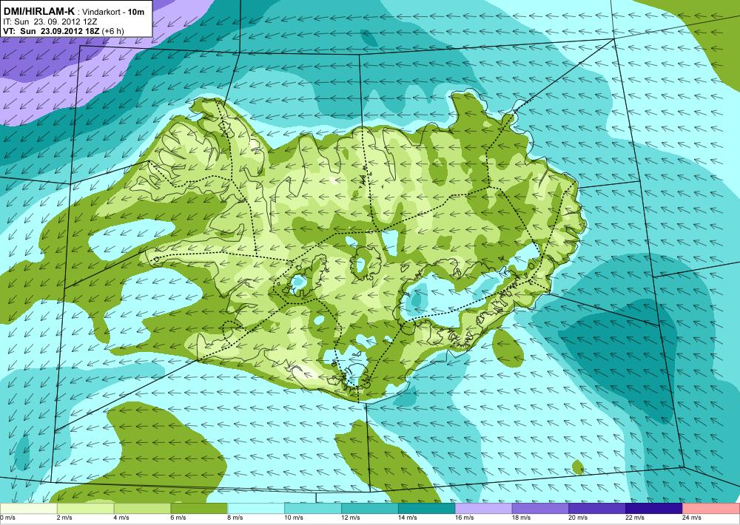Click the "24 m/s" legend label
This screenshot has height=525, width=740.
click(x=692, y=518)
